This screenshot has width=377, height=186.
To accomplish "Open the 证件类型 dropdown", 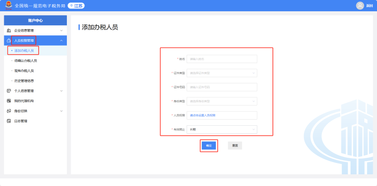I will click(222, 73).
